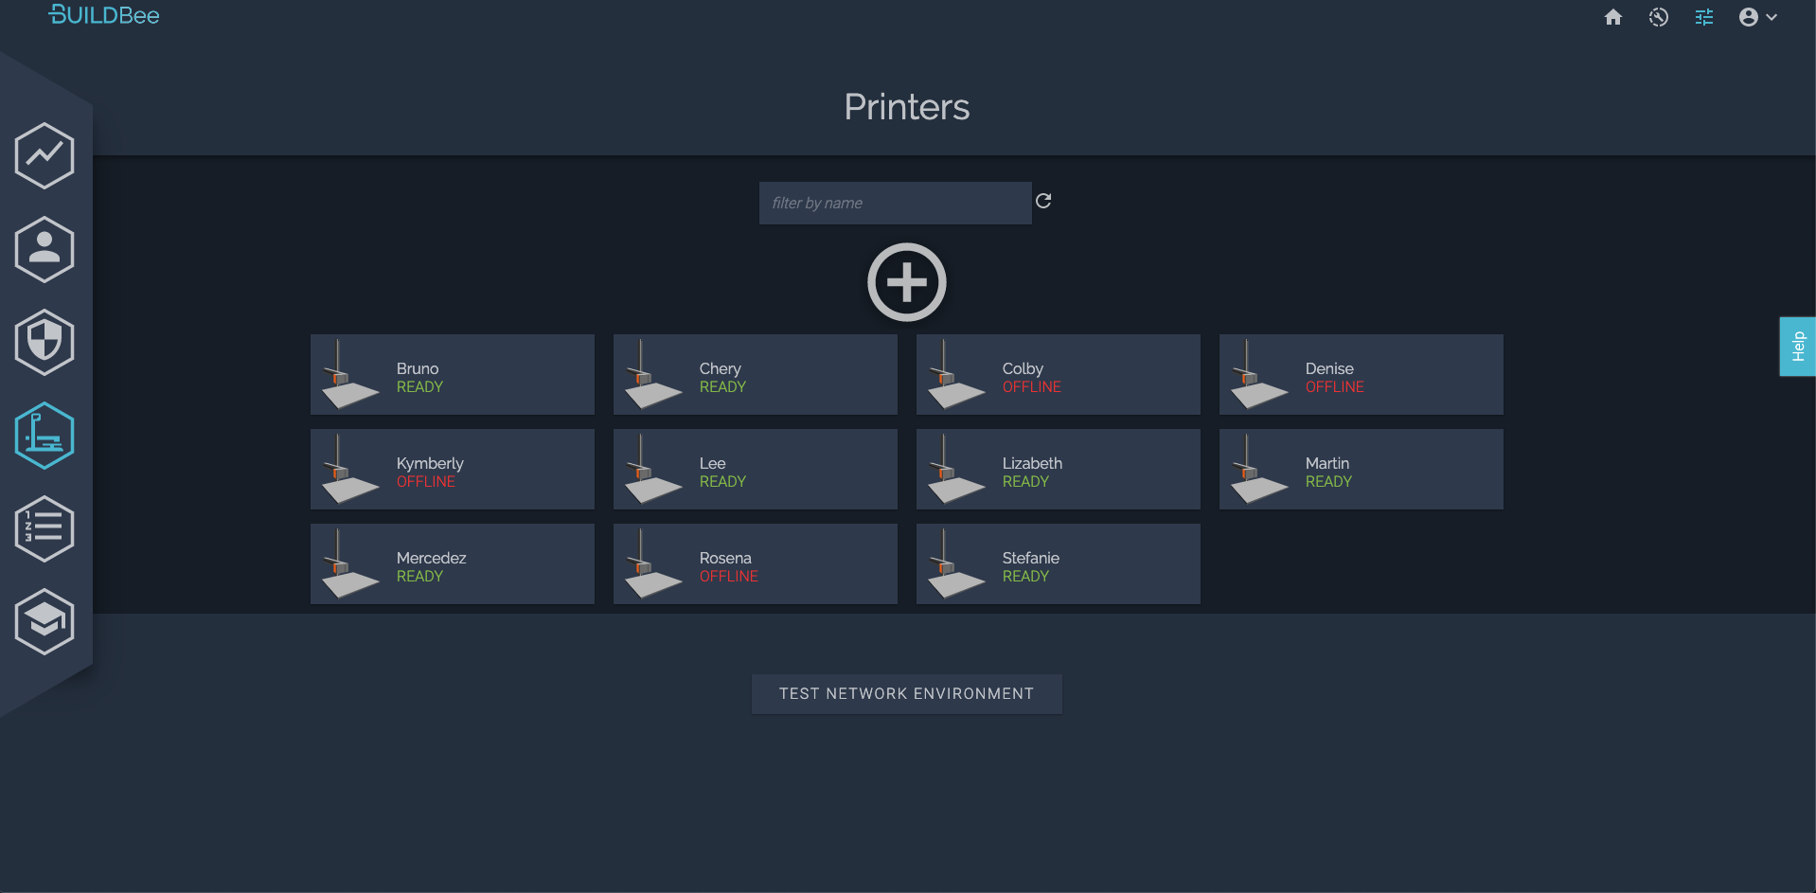Image resolution: width=1816 pixels, height=893 pixels.
Task: Open the users sidebar hexagon icon
Action: tap(45, 249)
